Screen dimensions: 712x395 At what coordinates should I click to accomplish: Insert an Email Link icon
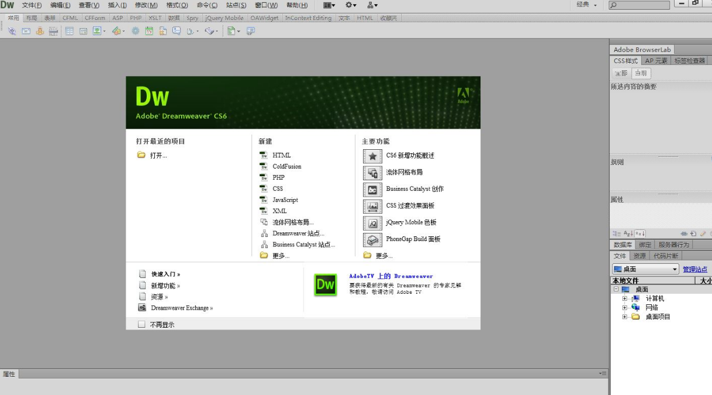point(26,31)
